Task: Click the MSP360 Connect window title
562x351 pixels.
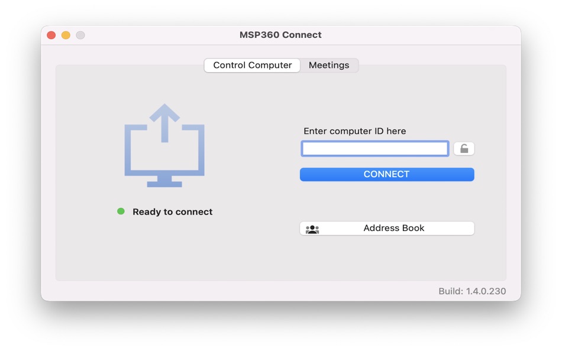Action: (280, 35)
